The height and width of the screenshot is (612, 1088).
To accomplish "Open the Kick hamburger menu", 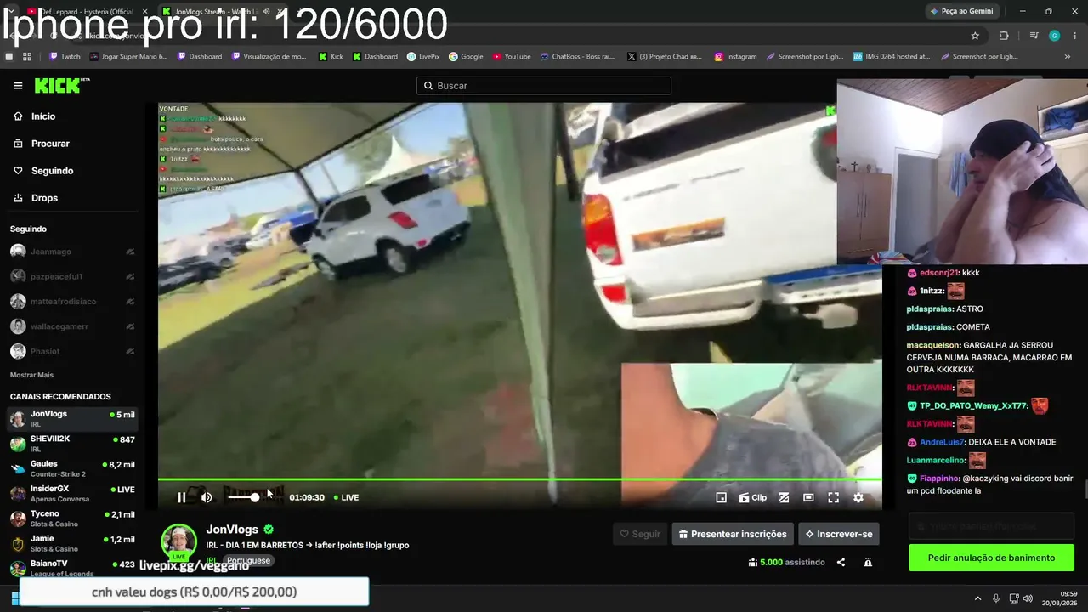I will pos(18,86).
